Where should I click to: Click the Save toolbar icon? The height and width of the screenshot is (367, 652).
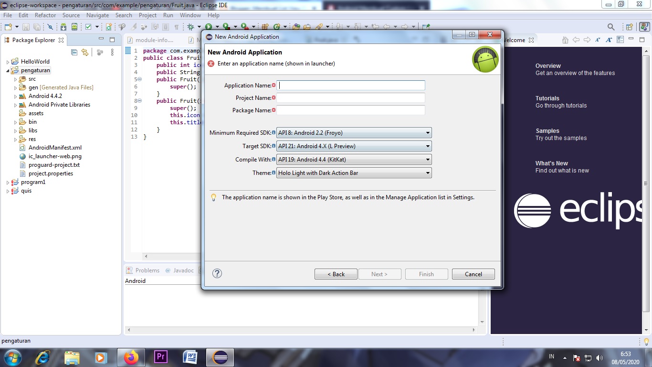point(26,27)
